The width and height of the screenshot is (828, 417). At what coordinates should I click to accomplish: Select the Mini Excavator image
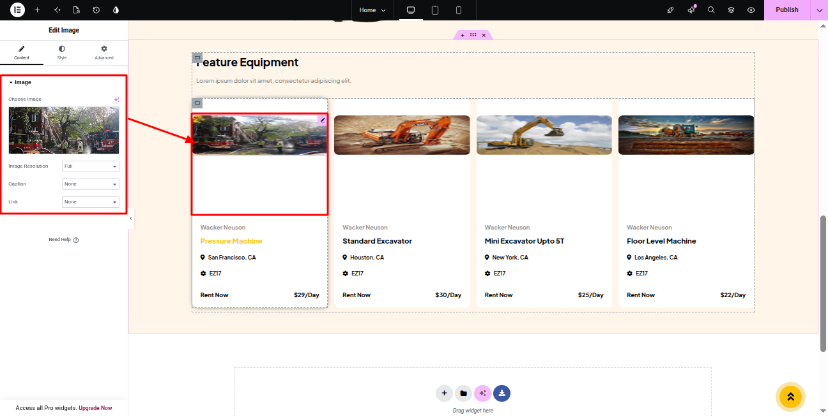(x=544, y=135)
